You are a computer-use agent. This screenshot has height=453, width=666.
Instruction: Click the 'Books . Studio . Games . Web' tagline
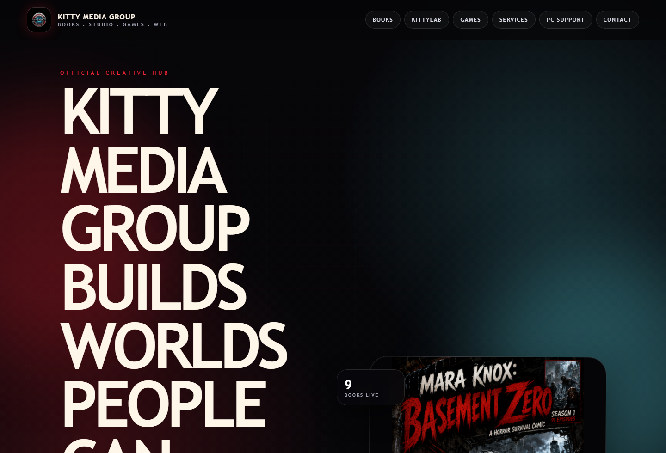[112, 25]
